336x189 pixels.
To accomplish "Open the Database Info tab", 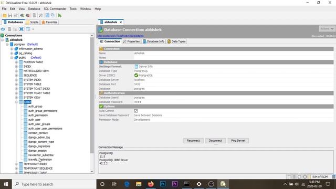I will 154,41.
